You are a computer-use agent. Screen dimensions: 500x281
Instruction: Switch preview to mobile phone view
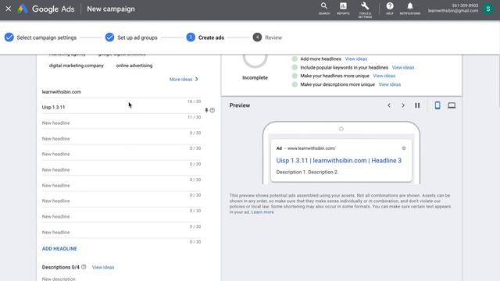coord(437,105)
